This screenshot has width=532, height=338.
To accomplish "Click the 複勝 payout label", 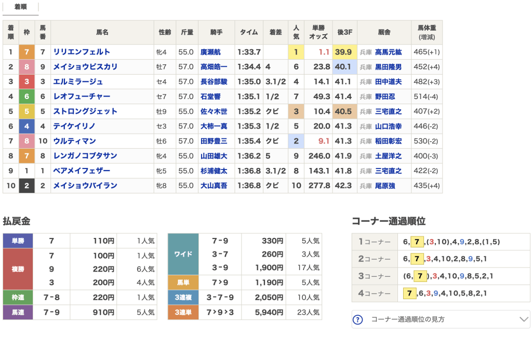I will point(18,269).
